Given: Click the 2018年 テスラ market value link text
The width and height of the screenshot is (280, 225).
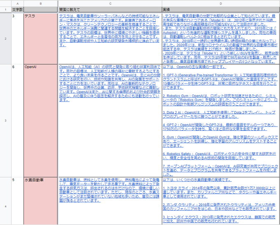Looking at the screenshot, I should click(x=220, y=45).
